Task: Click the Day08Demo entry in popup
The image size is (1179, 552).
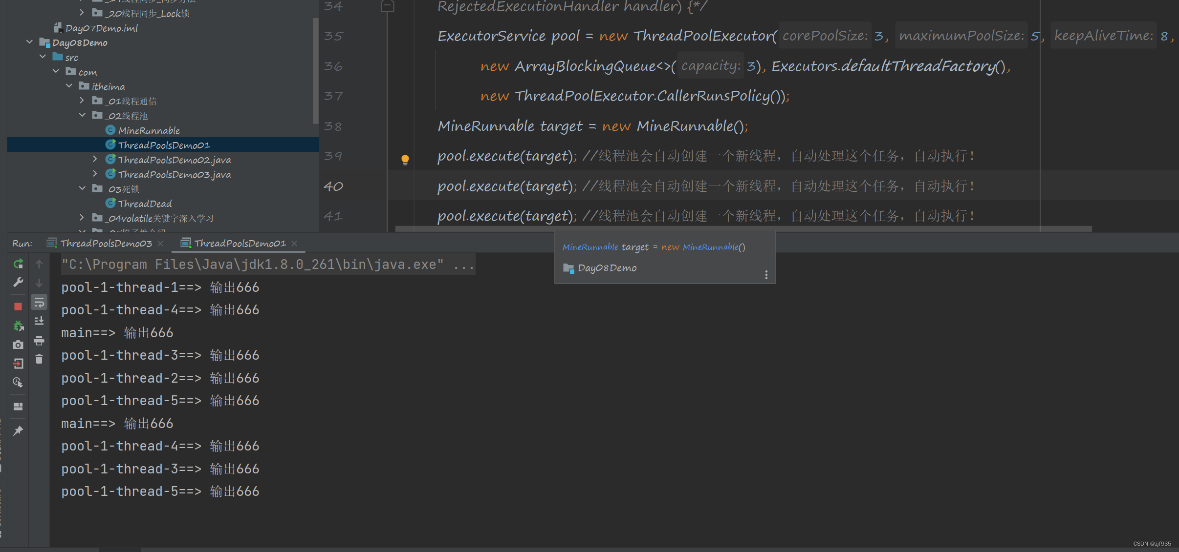Action: tap(607, 268)
